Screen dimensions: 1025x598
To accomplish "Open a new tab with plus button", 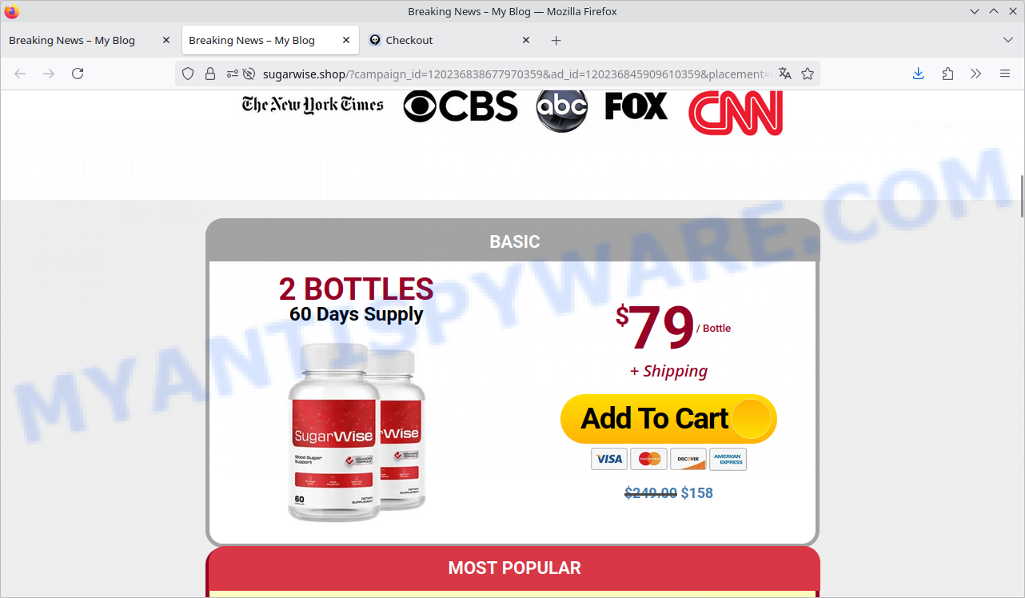I will pyautogui.click(x=556, y=40).
